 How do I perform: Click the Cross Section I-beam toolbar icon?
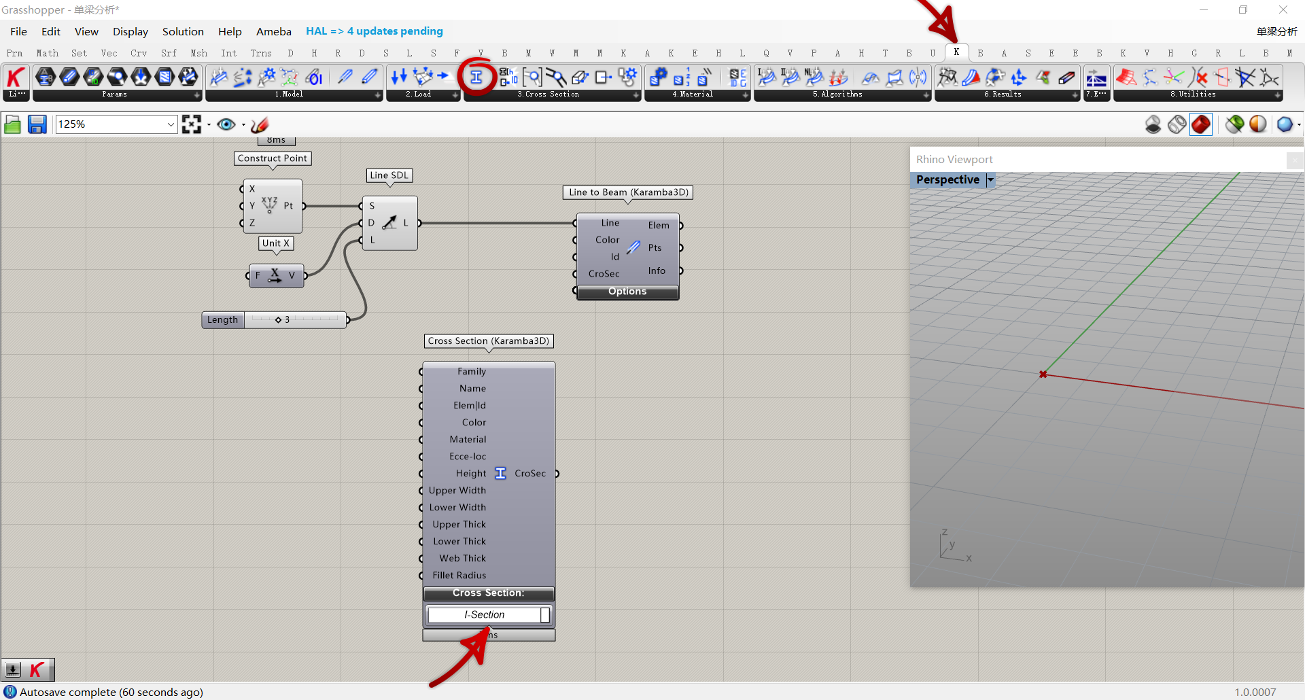(476, 77)
